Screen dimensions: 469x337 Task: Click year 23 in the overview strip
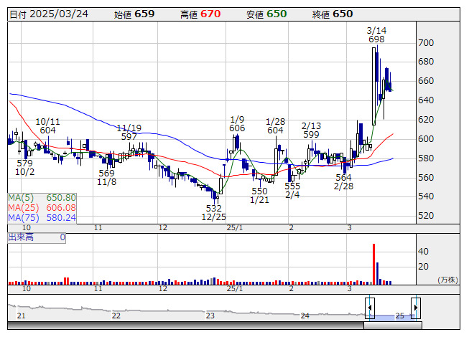[210, 315]
